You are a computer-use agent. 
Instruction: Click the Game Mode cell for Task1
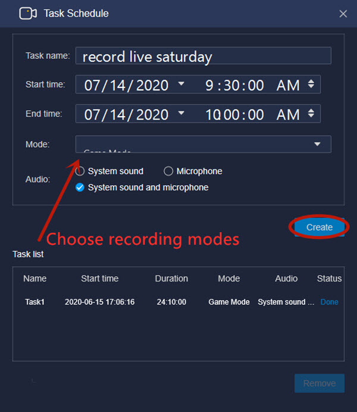pyautogui.click(x=229, y=302)
